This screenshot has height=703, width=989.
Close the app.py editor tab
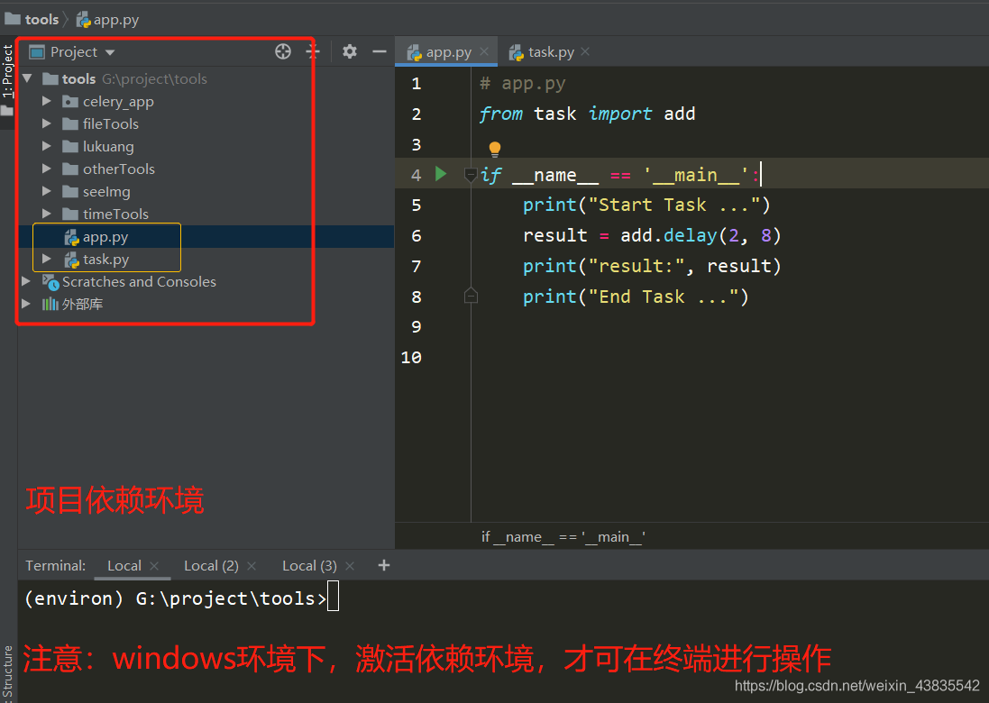click(484, 51)
